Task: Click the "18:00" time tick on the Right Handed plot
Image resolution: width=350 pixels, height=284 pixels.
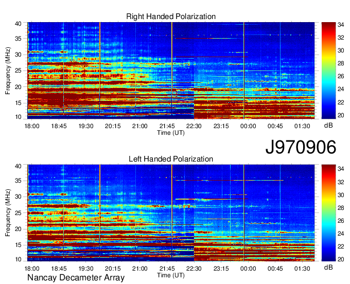Action: click(x=32, y=126)
